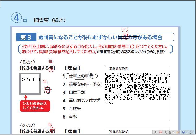The width and height of the screenshot is (196, 135).
Task: Click the red こと annotation above the heading
Action: [x=126, y=30]
